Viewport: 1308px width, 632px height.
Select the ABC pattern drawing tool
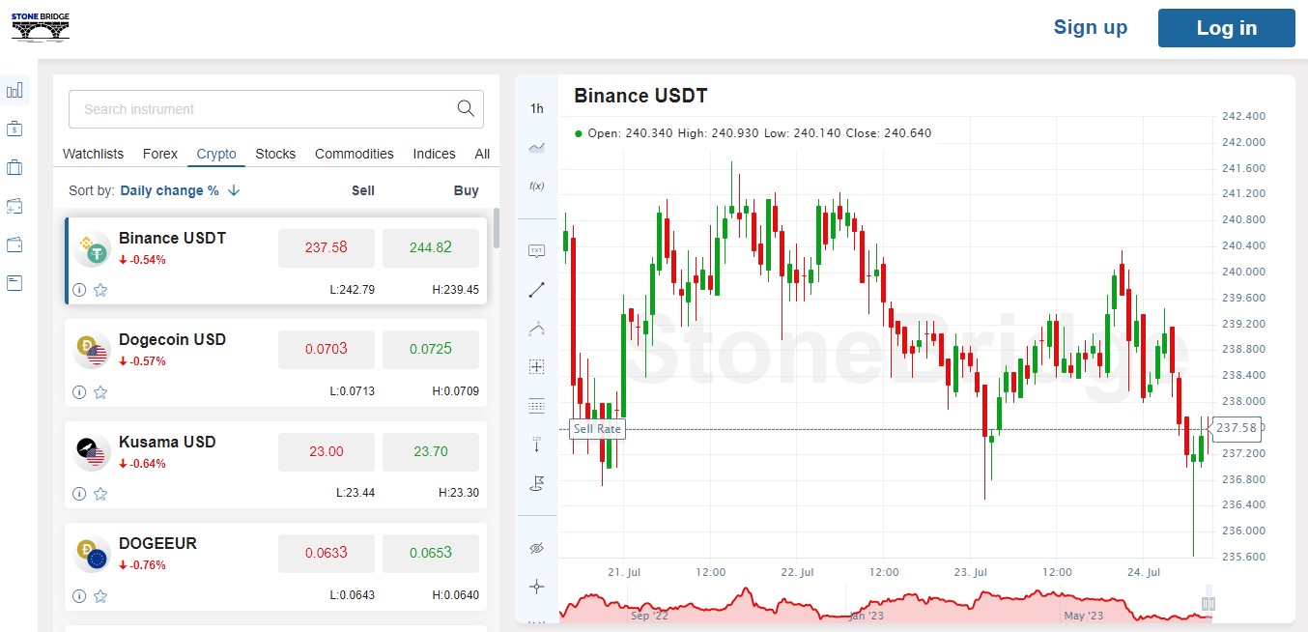point(537,329)
